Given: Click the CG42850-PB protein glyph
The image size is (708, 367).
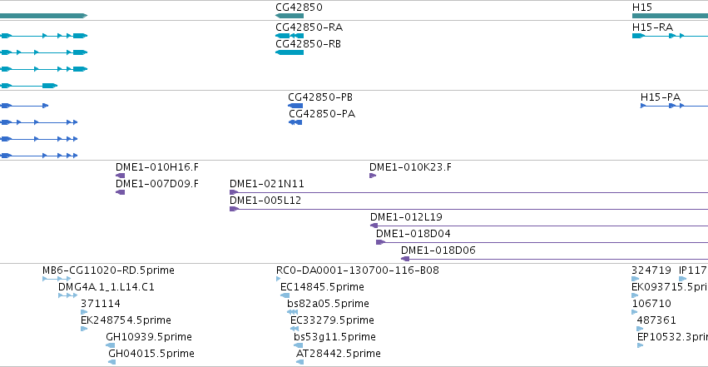Looking at the screenshot, I should [295, 106].
